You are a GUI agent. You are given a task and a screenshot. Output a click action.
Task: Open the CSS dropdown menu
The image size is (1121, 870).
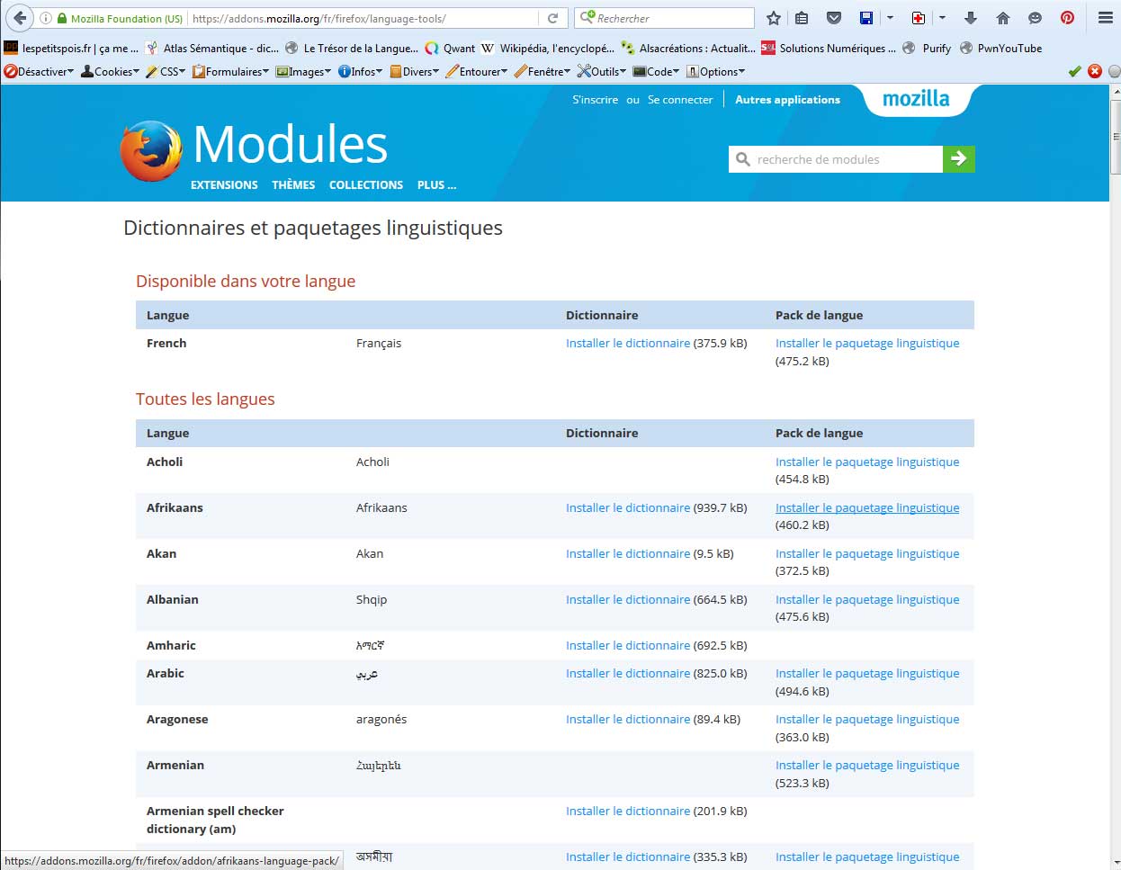coord(166,72)
